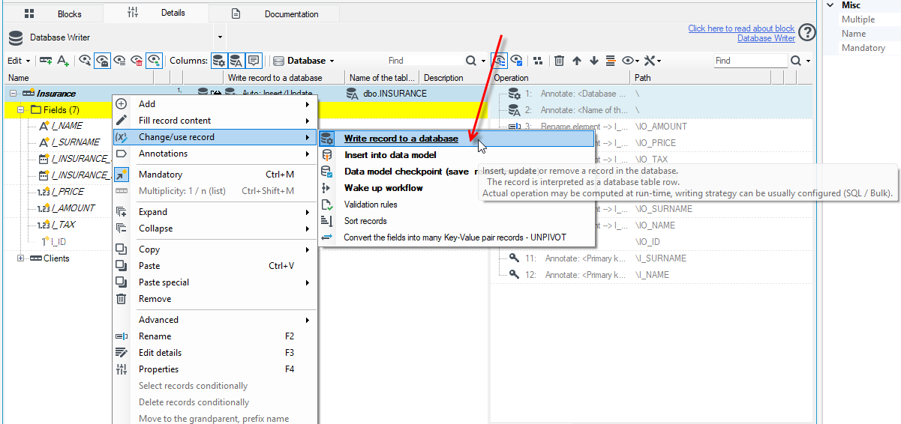Screen dimensions: 901x424
Task: Select the I_TAX field
Action: tap(63, 225)
